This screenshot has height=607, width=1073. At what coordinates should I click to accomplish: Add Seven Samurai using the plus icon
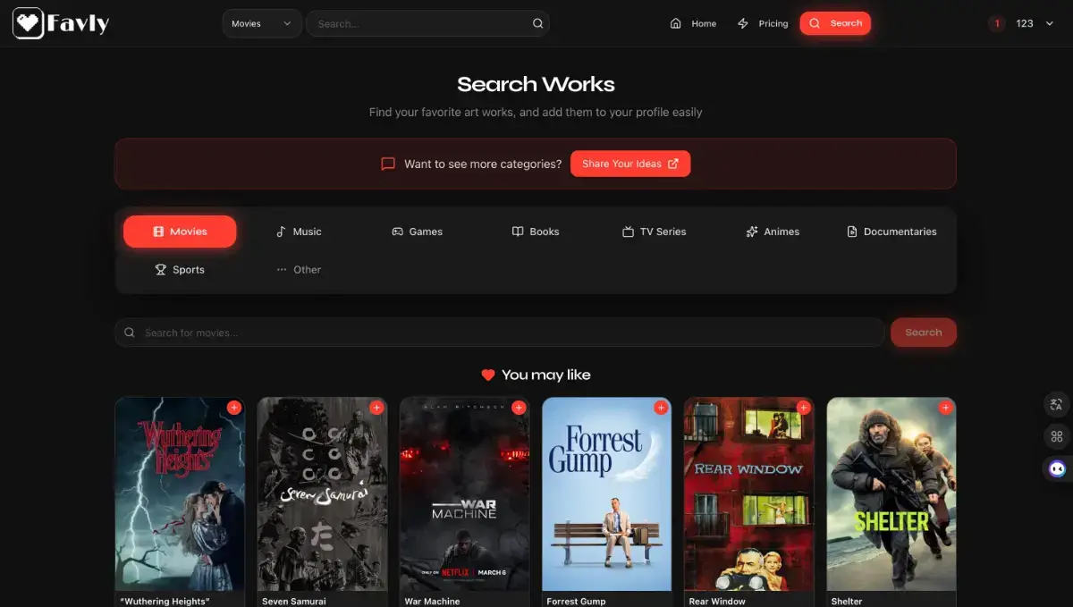(376, 408)
